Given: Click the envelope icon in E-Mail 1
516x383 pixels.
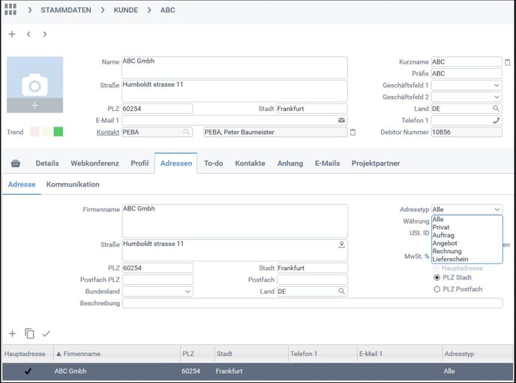Looking at the screenshot, I should coord(342,120).
